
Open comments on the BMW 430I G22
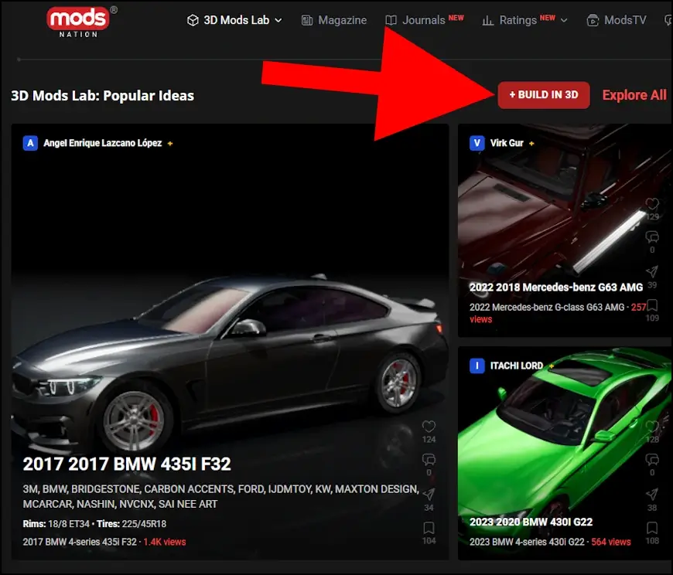click(x=652, y=460)
